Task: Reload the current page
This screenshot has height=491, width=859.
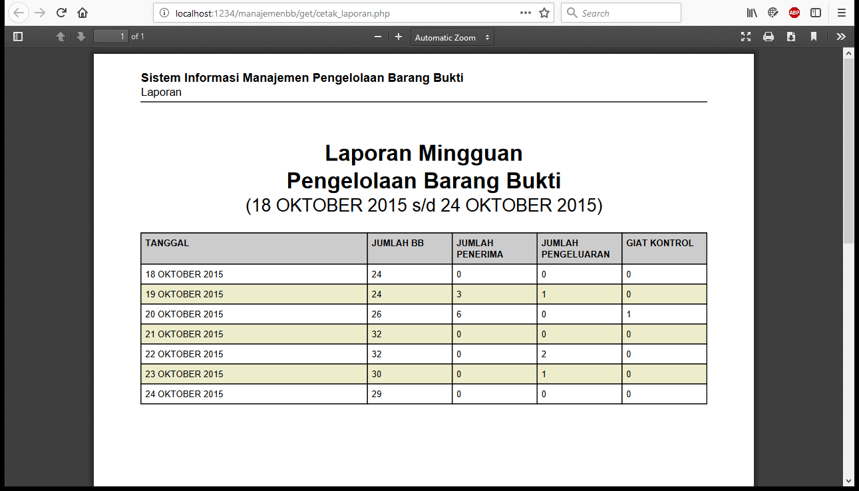Action: tap(61, 13)
